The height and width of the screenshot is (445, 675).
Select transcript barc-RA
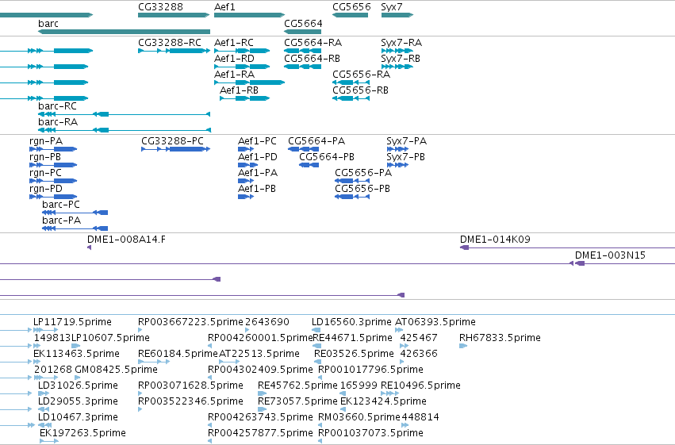pyautogui.click(x=58, y=122)
